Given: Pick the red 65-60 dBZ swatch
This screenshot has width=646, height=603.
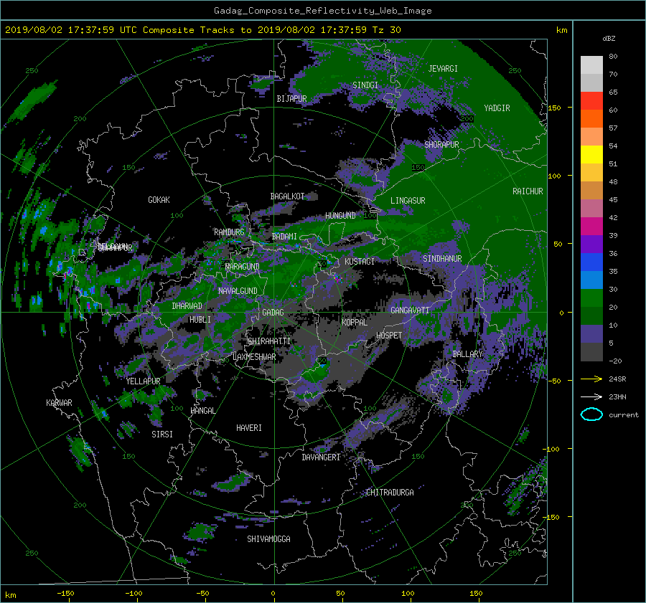Looking at the screenshot, I should [591, 101].
